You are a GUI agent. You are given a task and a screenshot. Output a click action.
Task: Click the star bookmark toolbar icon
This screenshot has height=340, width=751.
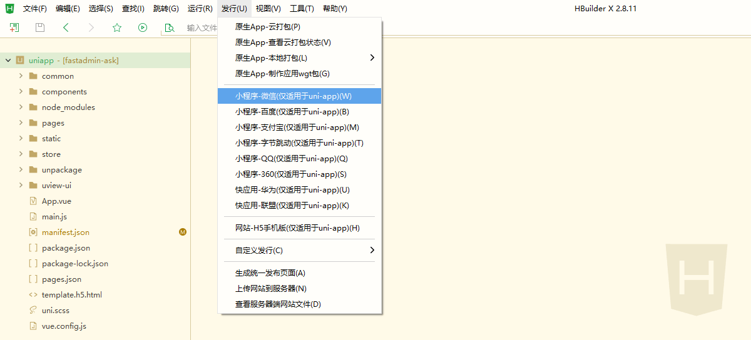point(117,27)
